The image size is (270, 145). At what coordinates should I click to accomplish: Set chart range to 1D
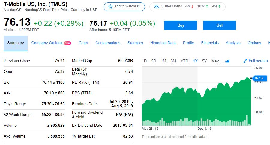pos(144,61)
